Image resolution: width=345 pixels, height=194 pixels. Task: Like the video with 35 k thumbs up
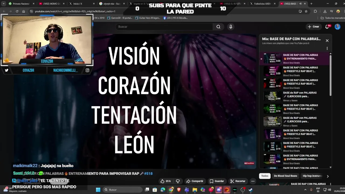coord(165,181)
